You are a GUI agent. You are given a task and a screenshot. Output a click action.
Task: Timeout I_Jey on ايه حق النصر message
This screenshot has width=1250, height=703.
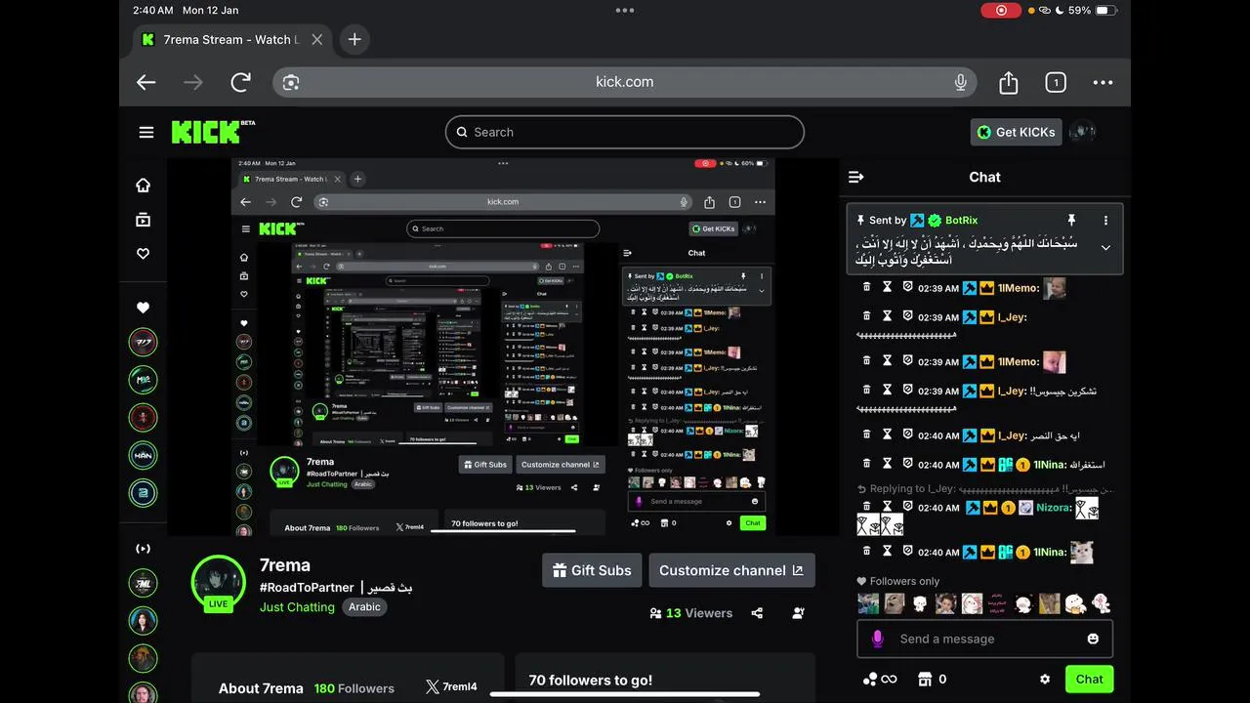click(x=887, y=434)
